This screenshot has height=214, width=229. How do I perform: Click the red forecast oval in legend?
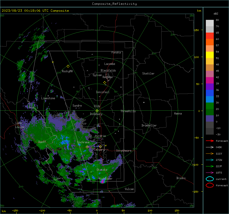[210, 185]
